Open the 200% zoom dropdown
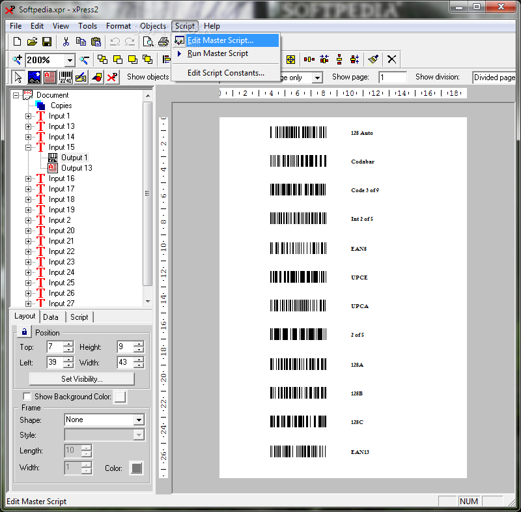Viewport: 521px width, 512px height. pos(70,61)
